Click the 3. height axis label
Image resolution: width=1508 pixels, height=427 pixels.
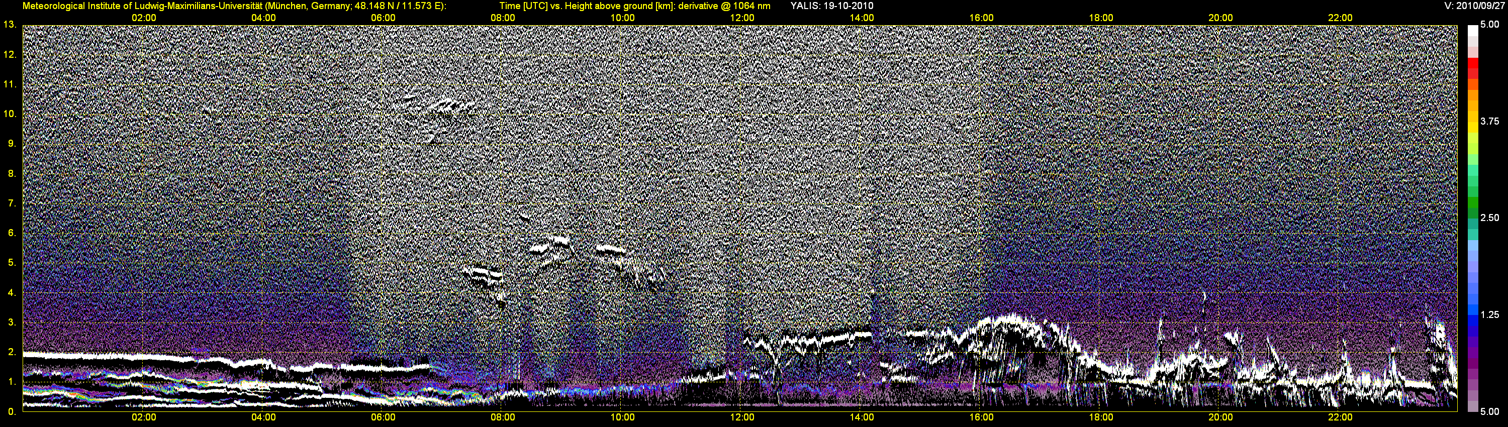(x=12, y=323)
